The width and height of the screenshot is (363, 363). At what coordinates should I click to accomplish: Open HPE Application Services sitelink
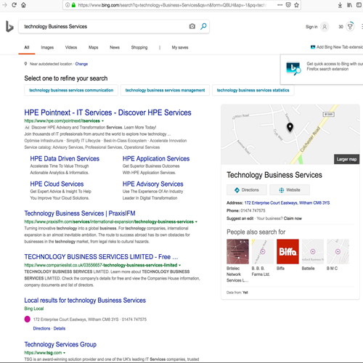(156, 158)
